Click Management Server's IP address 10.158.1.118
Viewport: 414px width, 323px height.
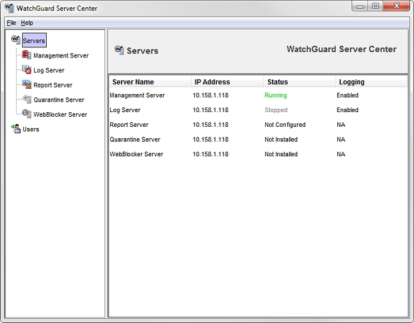tap(211, 95)
